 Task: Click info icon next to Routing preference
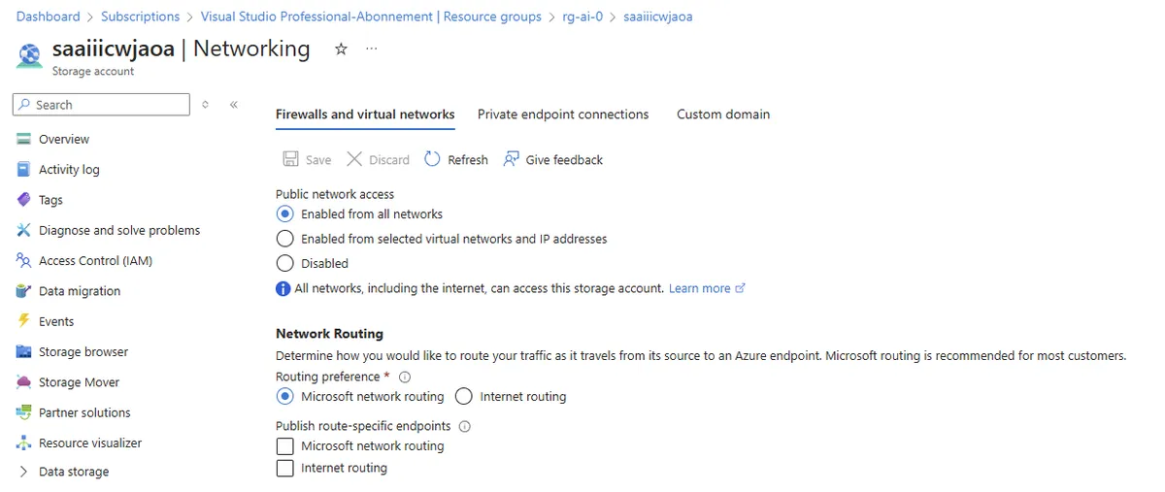click(x=406, y=377)
